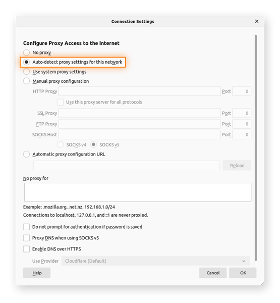Click the OK button
This screenshot has width=280, height=303.
click(x=243, y=273)
